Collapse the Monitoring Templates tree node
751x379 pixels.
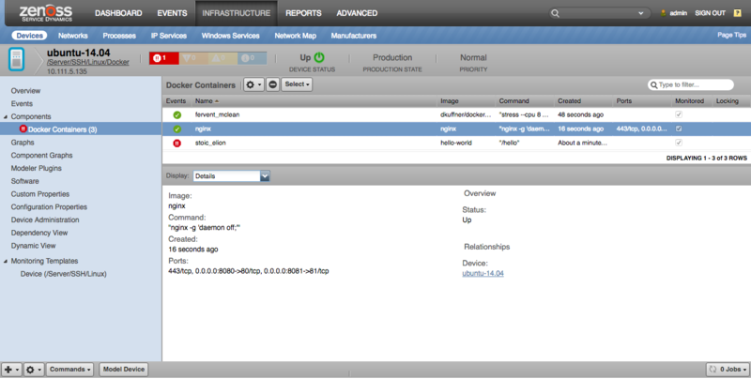6,262
